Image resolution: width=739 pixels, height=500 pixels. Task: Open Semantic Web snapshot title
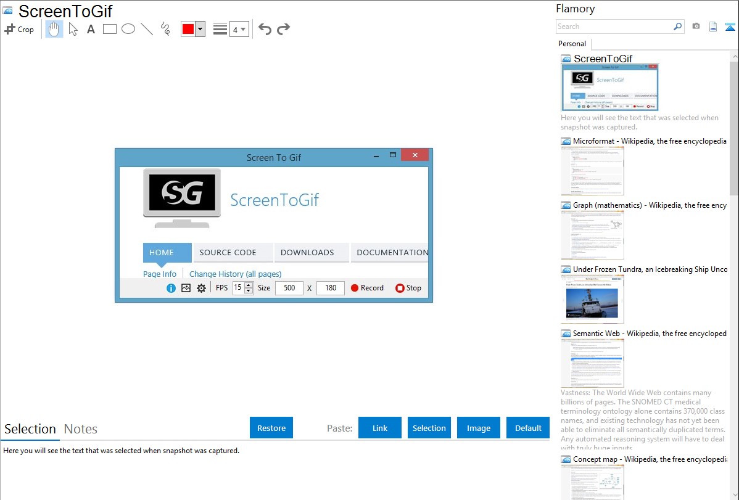coord(650,333)
